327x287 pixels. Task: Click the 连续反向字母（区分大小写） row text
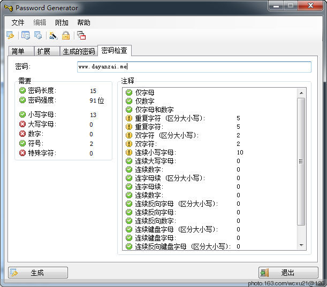pyautogui.click(x=177, y=204)
